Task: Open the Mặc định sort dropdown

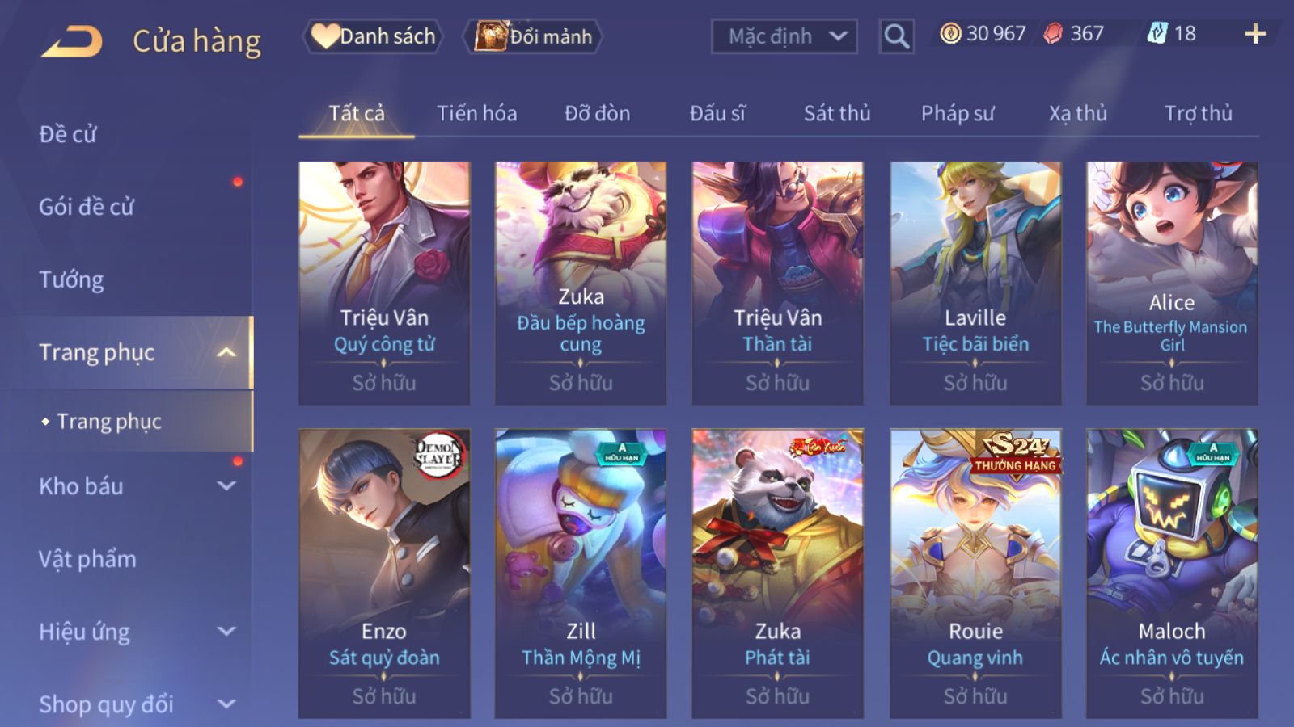Action: click(x=784, y=36)
